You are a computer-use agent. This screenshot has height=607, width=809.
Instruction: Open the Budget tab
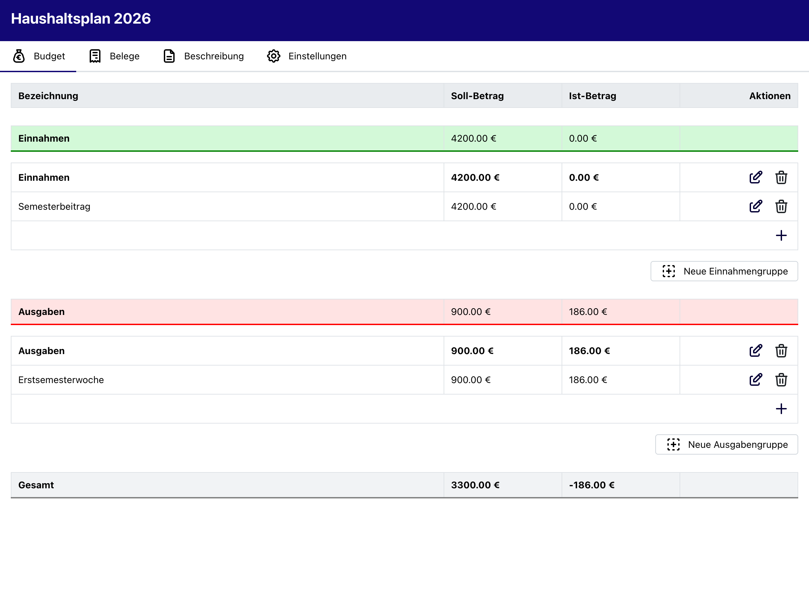(x=38, y=56)
